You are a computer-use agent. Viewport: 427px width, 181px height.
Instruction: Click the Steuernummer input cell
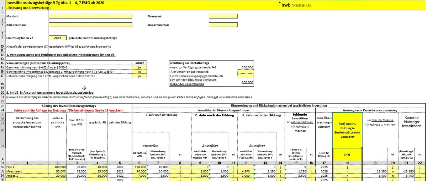[x=223, y=25]
